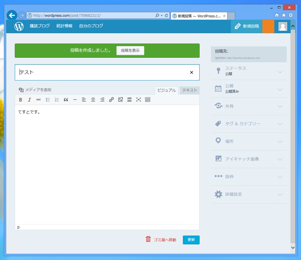Open the address bar dropdown arrow
This screenshot has height=260, width=301.
[162, 16]
